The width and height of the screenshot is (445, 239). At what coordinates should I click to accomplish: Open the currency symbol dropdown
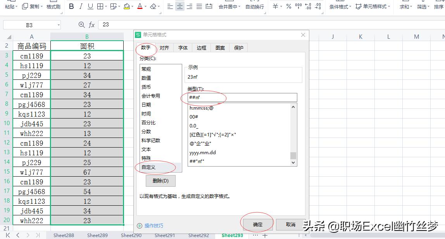(280, 7)
